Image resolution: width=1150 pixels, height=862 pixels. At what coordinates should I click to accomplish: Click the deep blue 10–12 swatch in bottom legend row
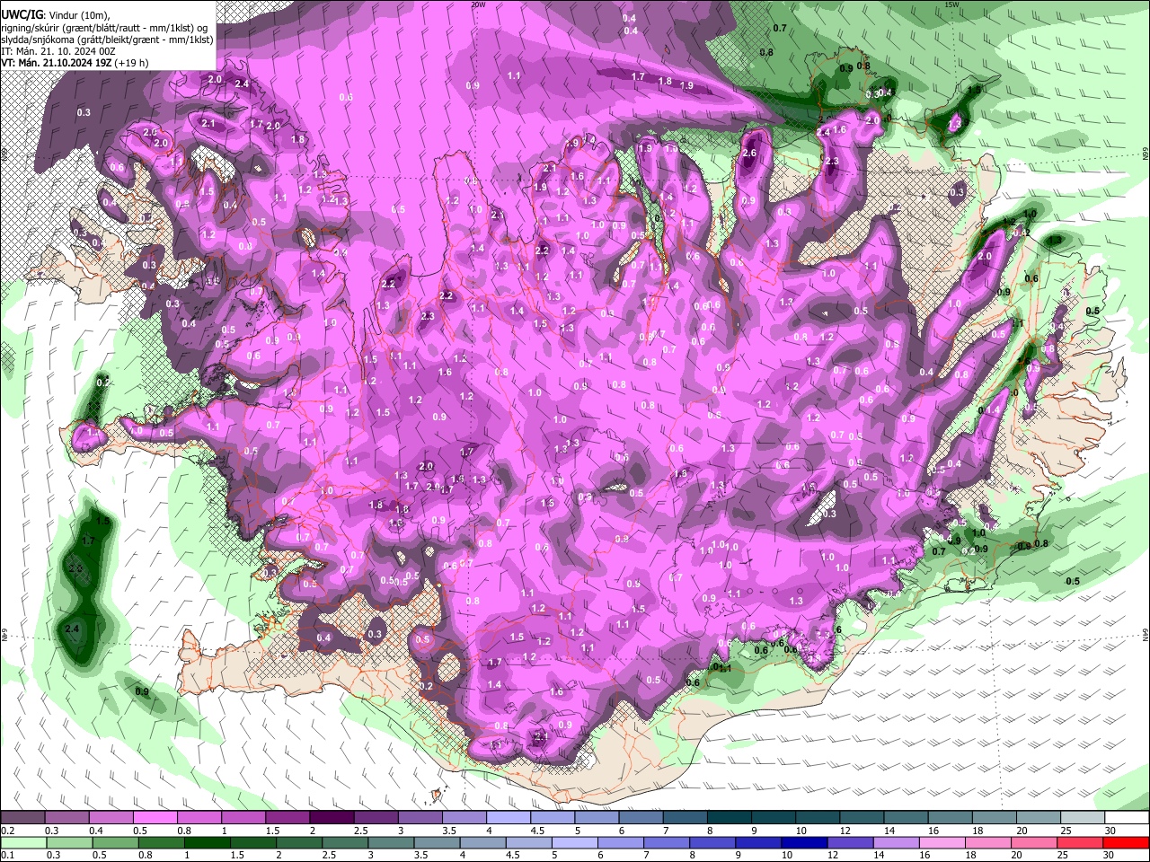(803, 842)
